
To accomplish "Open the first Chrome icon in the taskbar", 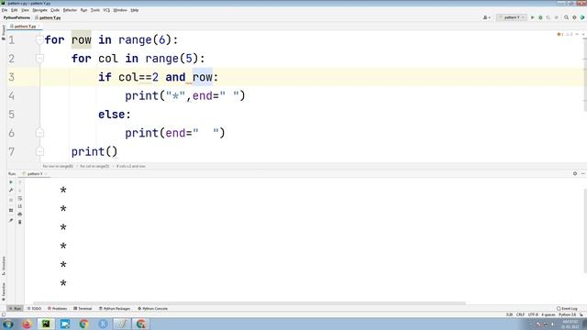I will pyautogui.click(x=83, y=324).
